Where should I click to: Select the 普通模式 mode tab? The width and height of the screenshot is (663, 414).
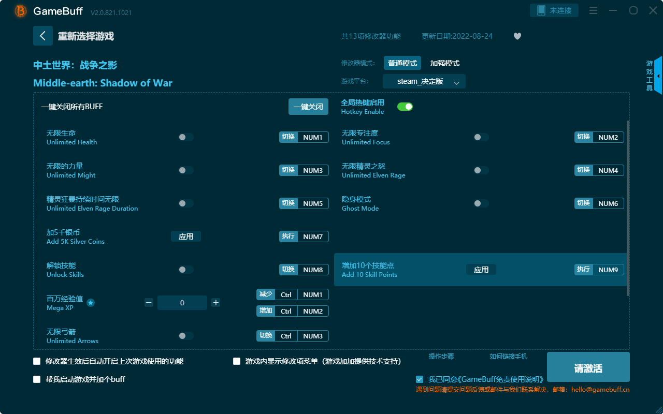tap(402, 63)
